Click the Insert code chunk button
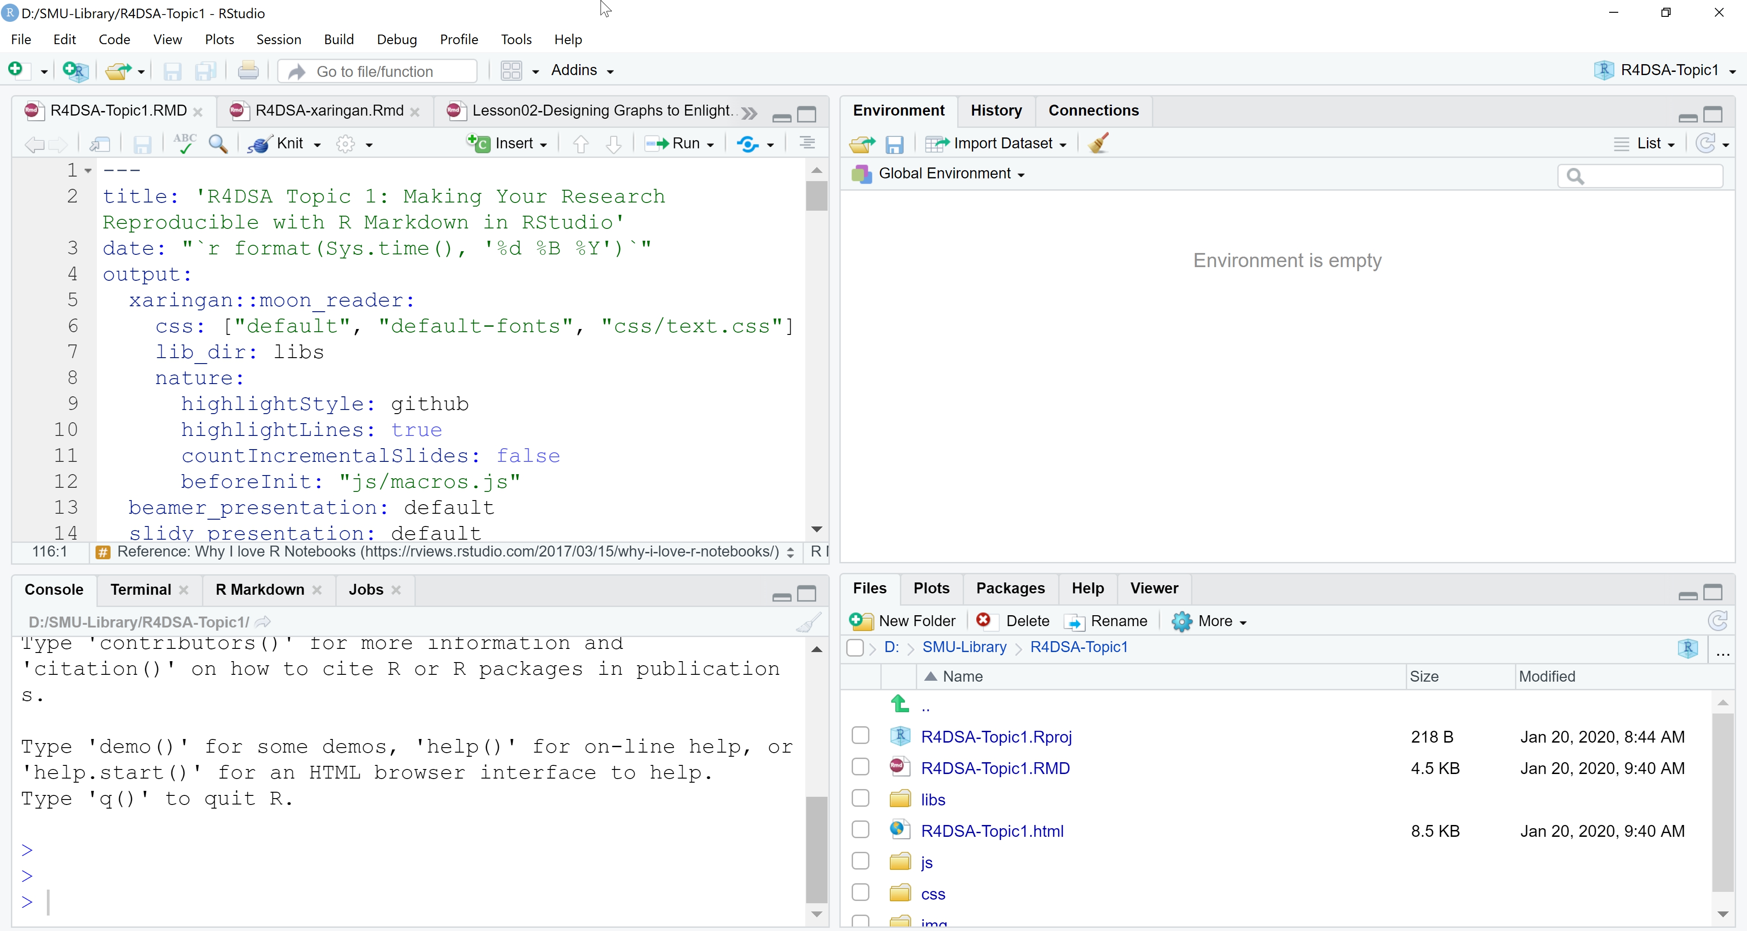The image size is (1747, 931). tap(507, 144)
